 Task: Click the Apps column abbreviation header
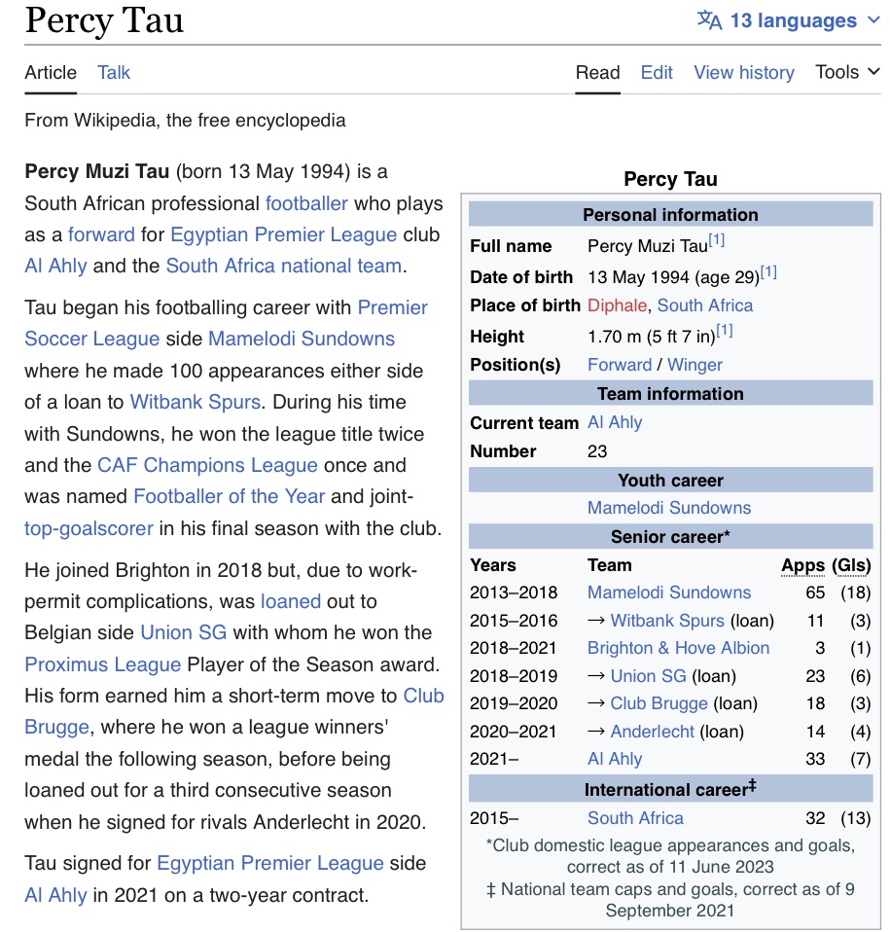coord(802,565)
